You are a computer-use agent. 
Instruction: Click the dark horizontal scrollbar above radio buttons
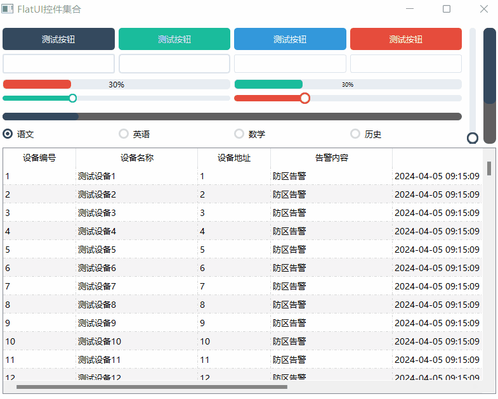(x=232, y=117)
